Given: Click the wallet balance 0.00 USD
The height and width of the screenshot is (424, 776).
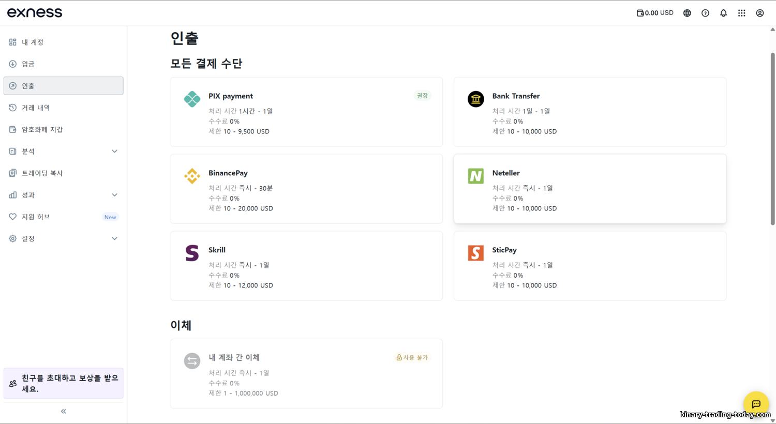Looking at the screenshot, I should (655, 13).
